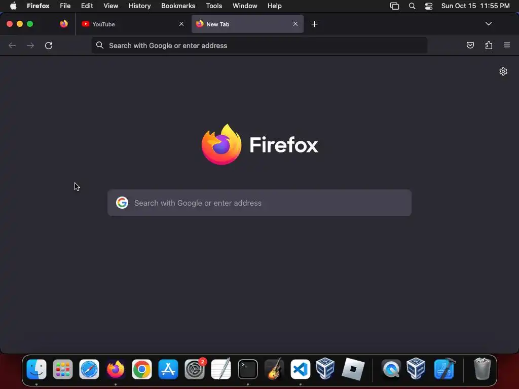The image size is (519, 389).
Task: Focus the Google search box on page
Action: click(259, 203)
